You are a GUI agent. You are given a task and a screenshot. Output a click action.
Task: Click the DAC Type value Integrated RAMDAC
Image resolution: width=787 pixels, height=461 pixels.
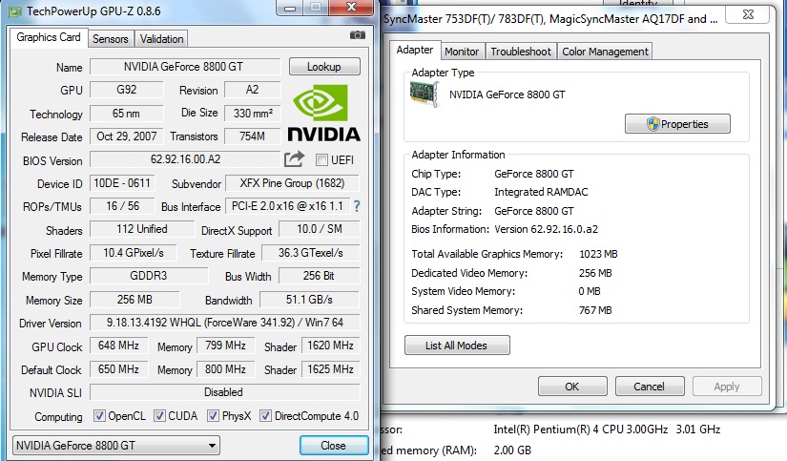tap(541, 192)
